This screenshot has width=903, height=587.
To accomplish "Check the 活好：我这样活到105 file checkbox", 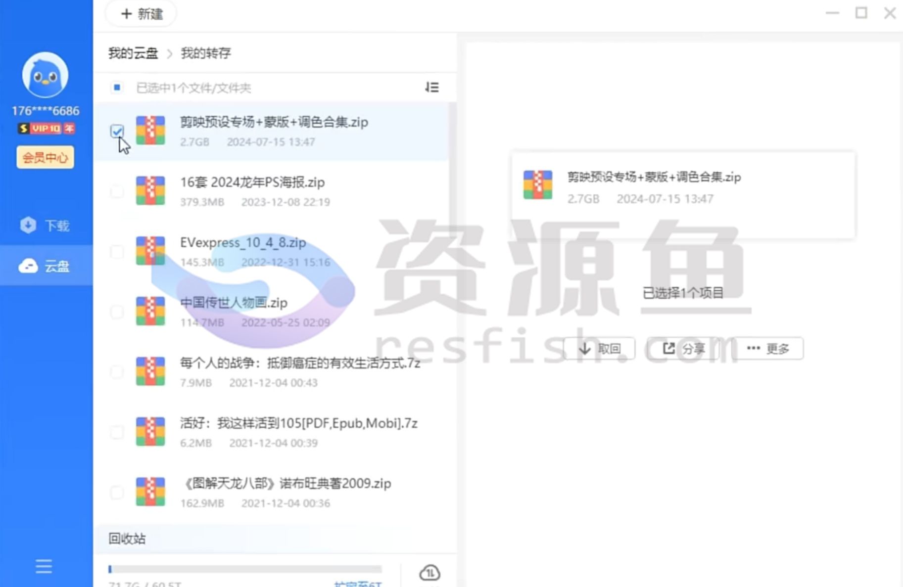I will click(x=117, y=432).
